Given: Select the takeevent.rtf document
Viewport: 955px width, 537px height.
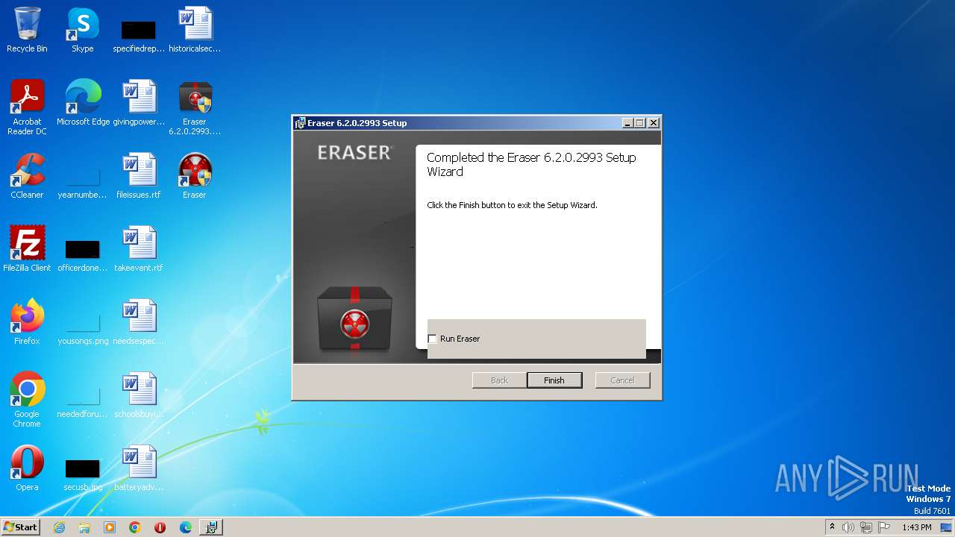Looking at the screenshot, I should click(139, 249).
